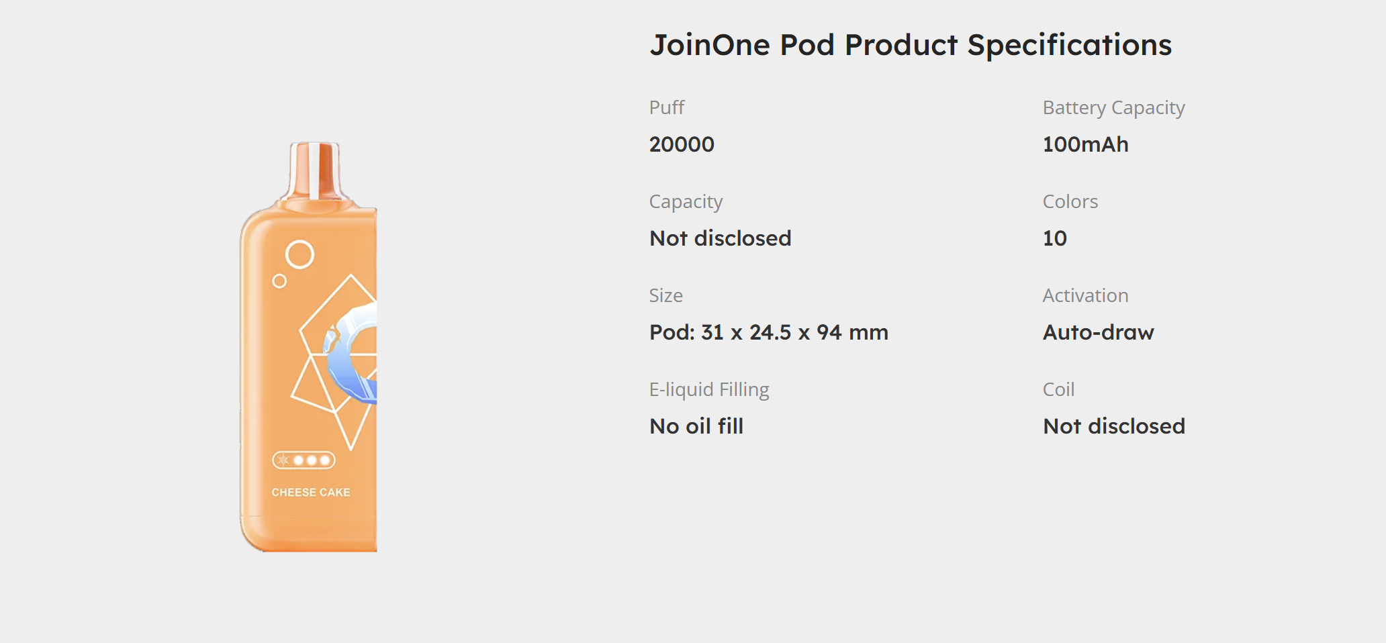1386x643 pixels.
Task: Click the E-liquid Filling label
Action: click(708, 389)
